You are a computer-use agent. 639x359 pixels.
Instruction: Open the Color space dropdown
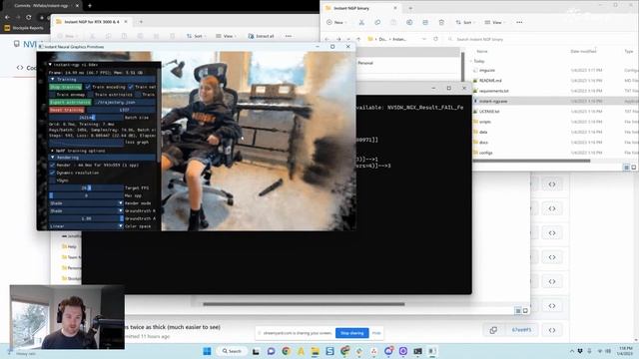[86, 226]
